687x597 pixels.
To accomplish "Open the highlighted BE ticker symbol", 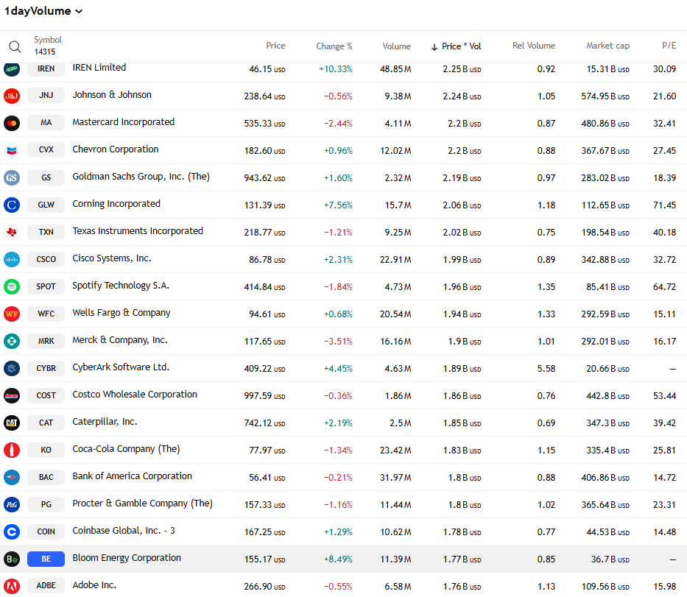I will [x=46, y=559].
